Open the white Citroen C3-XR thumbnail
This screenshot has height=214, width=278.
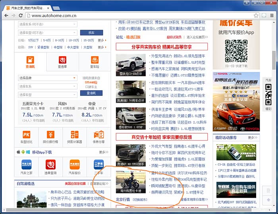(131, 65)
